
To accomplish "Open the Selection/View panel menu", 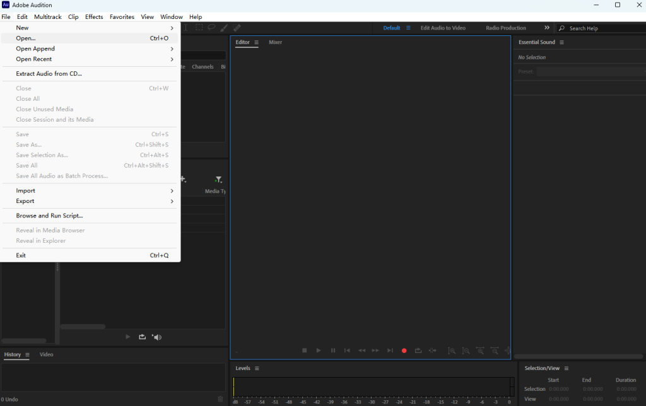I will tap(567, 368).
